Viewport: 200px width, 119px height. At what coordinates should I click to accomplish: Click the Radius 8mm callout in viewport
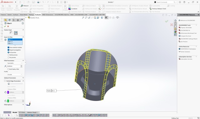click(x=52, y=91)
